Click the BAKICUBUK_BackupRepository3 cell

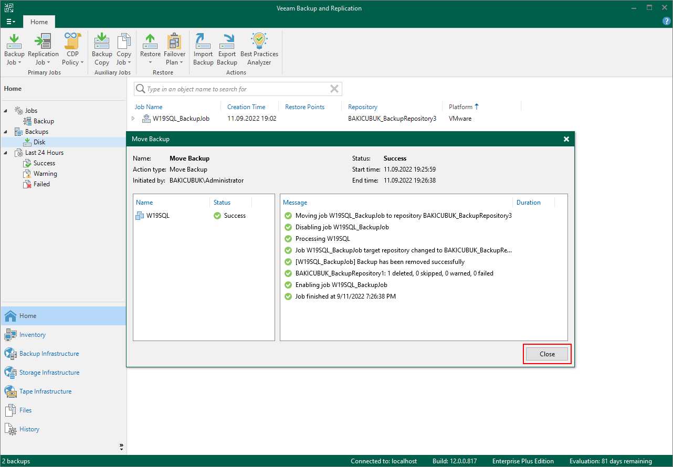tap(392, 119)
